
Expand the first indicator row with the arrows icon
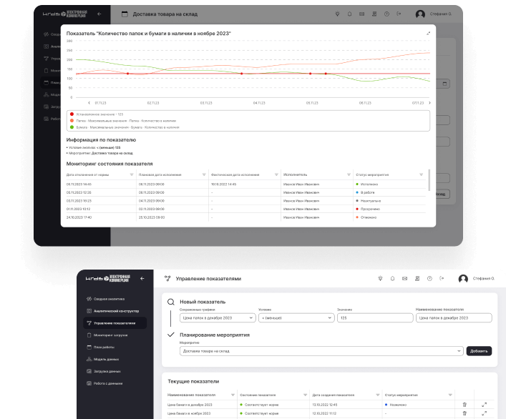[485, 405]
